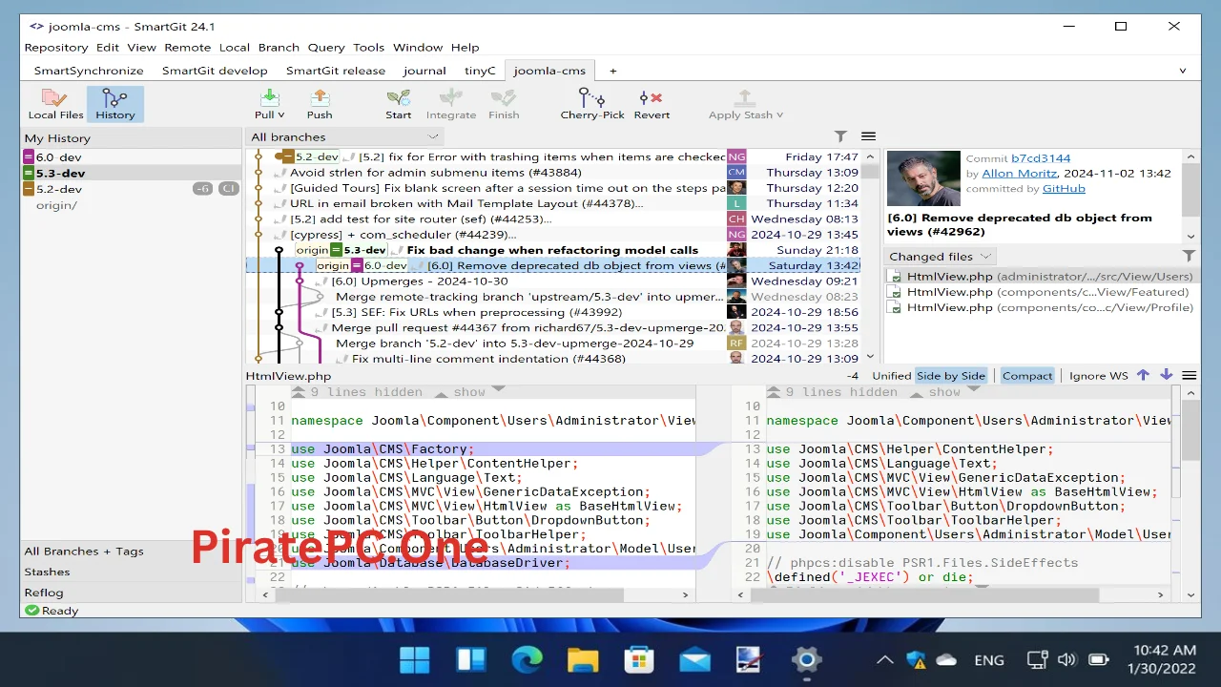Toggle the 6.0-dev branch in My History
Screen dimensions: 1221x687
click(x=29, y=157)
